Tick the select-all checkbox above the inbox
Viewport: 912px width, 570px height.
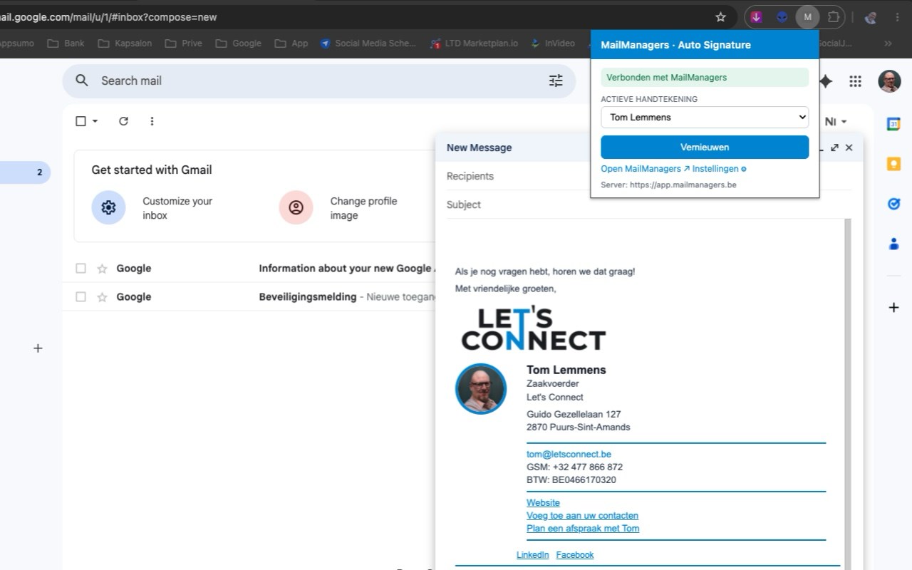[81, 121]
